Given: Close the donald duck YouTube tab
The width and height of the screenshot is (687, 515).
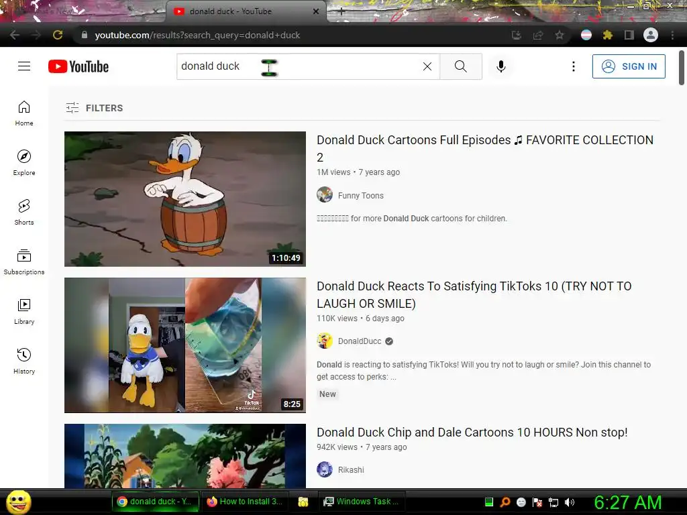Looking at the screenshot, I should coord(316,11).
